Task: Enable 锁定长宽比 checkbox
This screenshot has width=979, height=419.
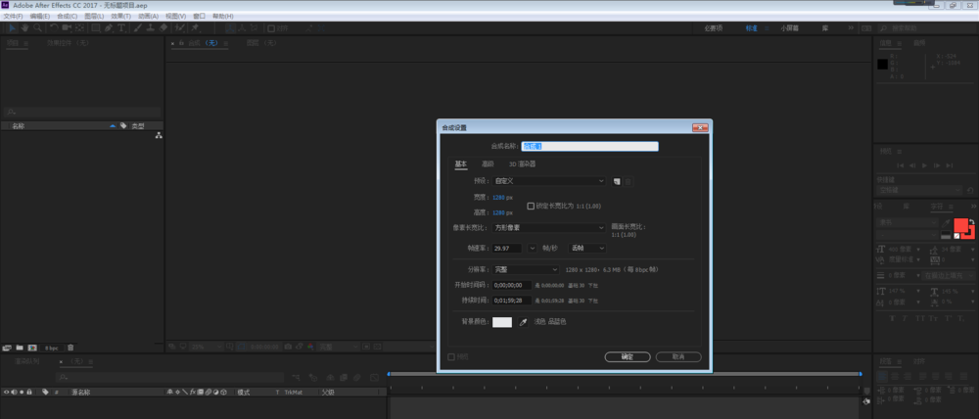Action: click(x=531, y=206)
